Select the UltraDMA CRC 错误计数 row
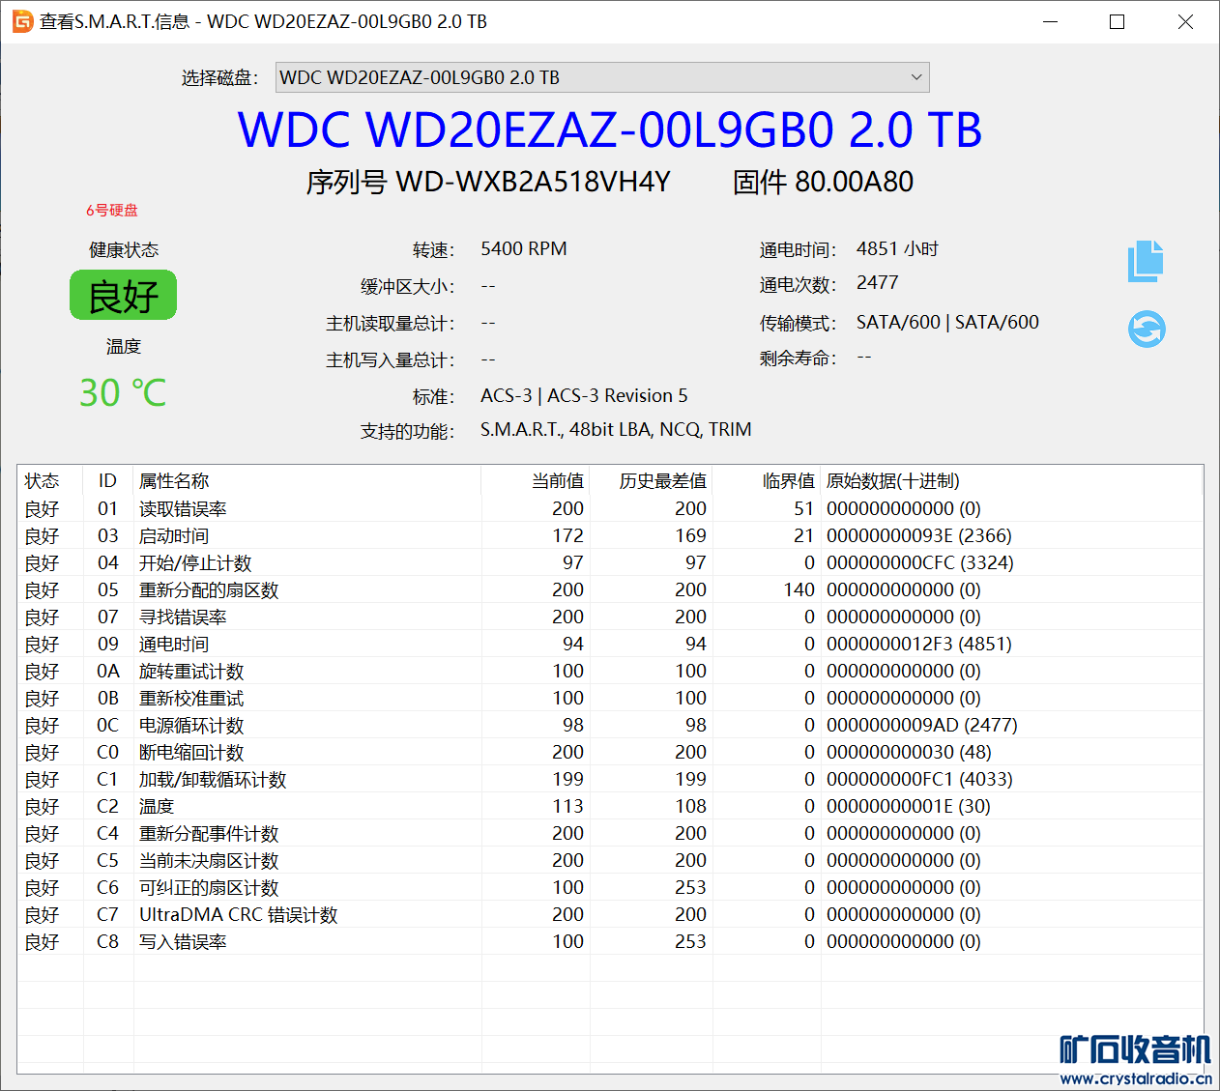The height and width of the screenshot is (1091, 1220). pos(610,914)
